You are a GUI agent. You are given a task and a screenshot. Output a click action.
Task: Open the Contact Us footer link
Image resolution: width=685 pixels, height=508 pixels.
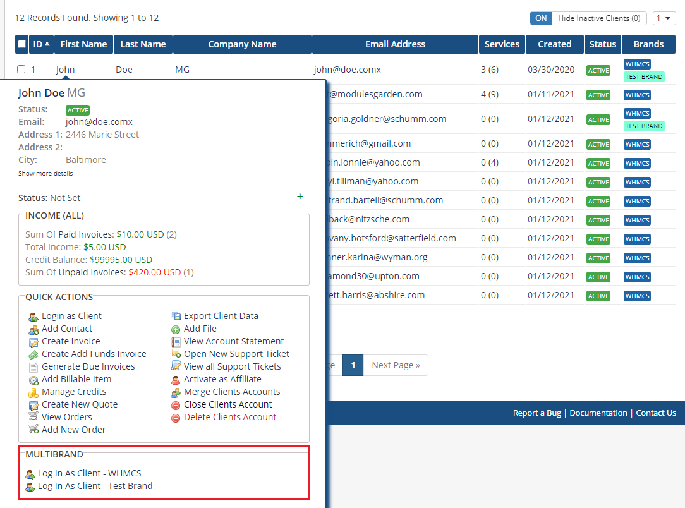(656, 413)
